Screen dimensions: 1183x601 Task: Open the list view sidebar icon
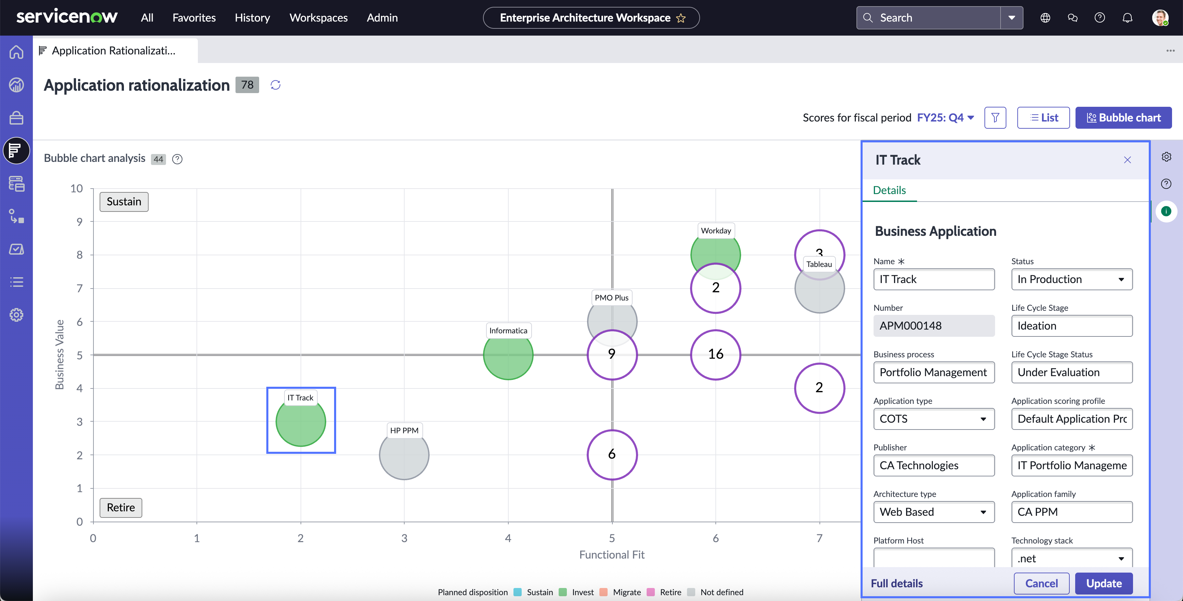pos(16,282)
